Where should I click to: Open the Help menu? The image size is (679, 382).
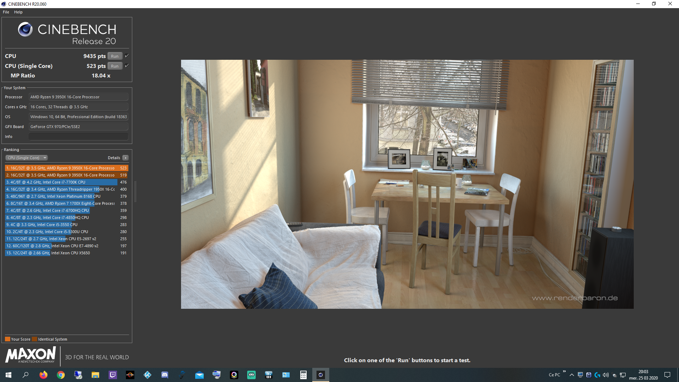18,12
